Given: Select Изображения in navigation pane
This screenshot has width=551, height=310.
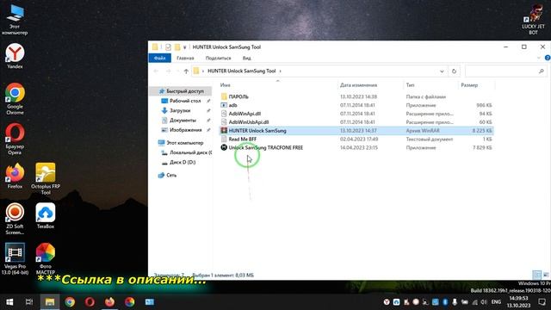Looking at the screenshot, I should 186,130.
